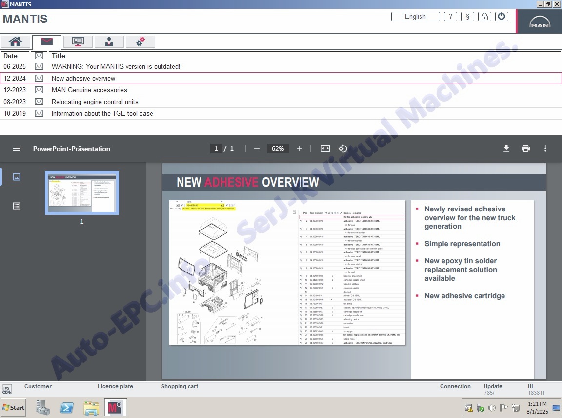Click the lock icon button
The image size is (562, 418).
[484, 17]
